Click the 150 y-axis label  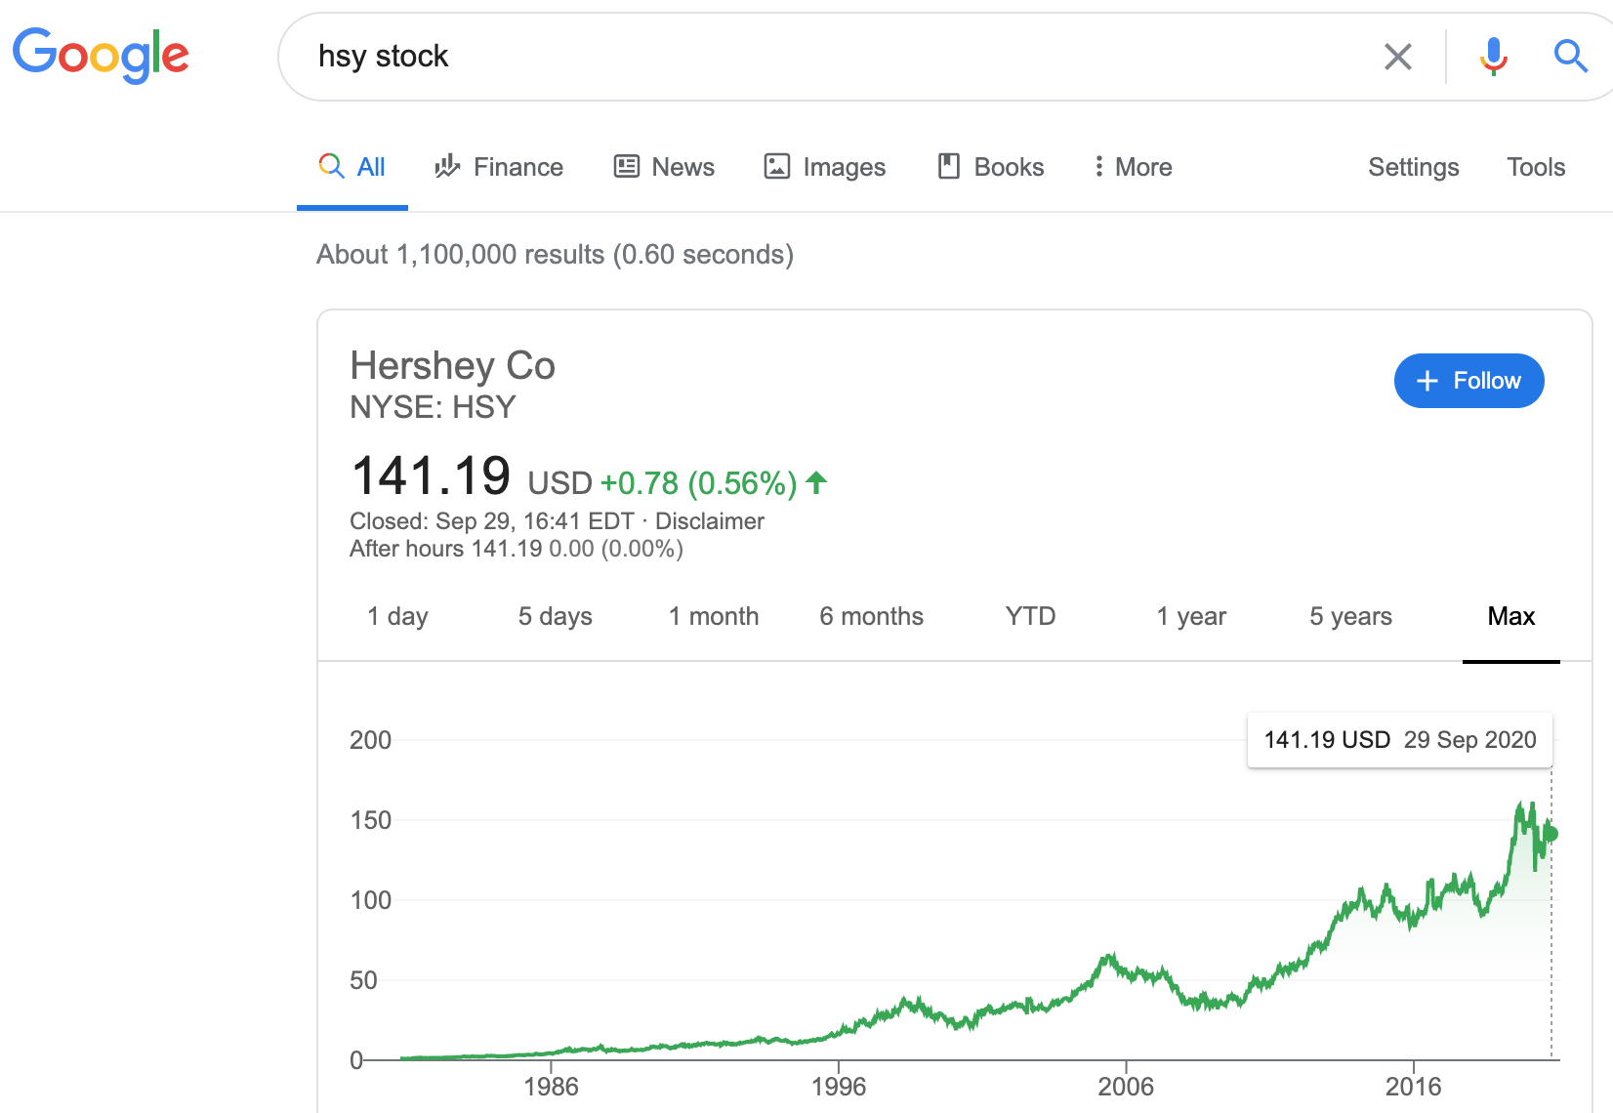[371, 820]
